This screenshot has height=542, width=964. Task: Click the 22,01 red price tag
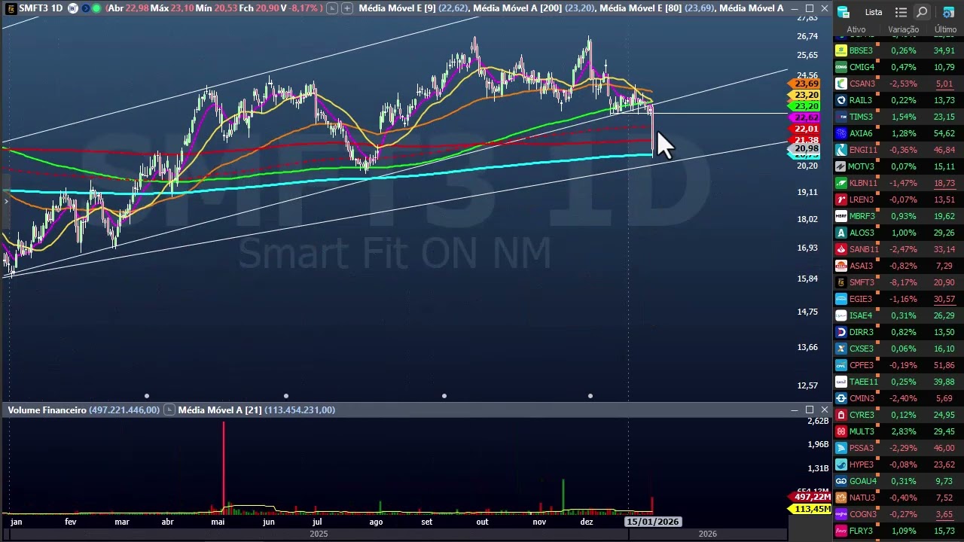(806, 129)
